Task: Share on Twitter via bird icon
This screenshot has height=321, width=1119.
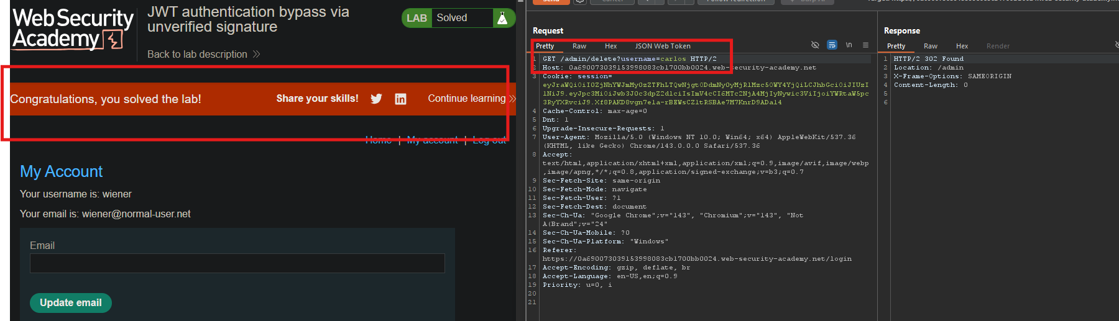Action: tap(376, 99)
